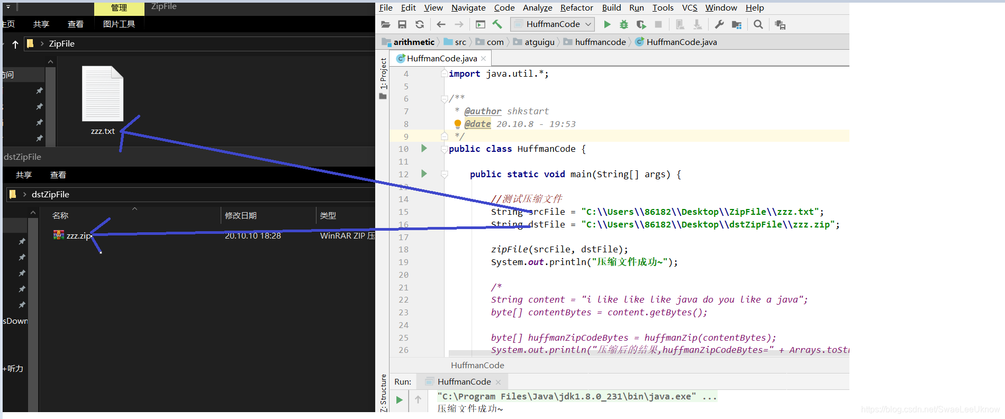
Task: Click ZipFile in the explorer address bar
Action: 62,44
